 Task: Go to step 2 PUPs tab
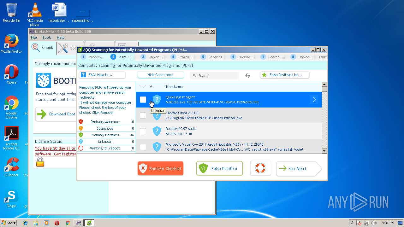click(122, 57)
